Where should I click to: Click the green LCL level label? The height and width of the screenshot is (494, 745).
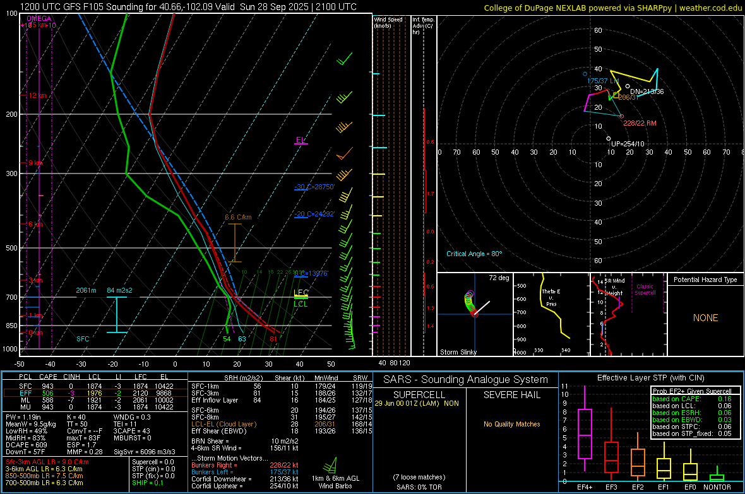(301, 304)
